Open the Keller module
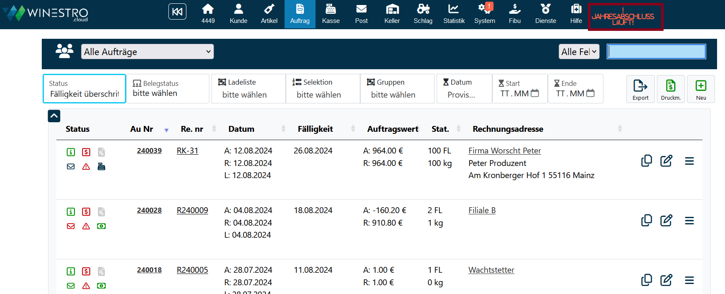The image size is (725, 294). pyautogui.click(x=392, y=14)
